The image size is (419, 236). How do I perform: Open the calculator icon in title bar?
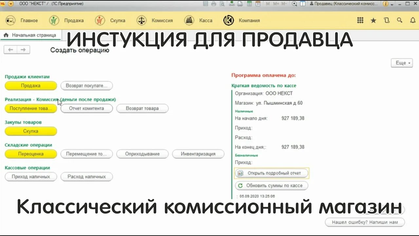pyautogui.click(x=249, y=4)
